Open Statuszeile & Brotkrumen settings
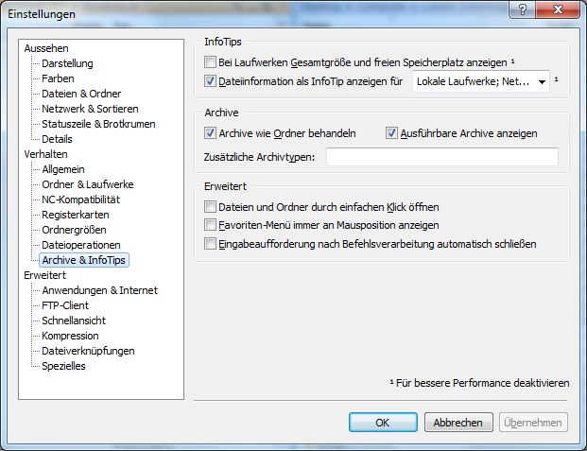 coord(98,124)
